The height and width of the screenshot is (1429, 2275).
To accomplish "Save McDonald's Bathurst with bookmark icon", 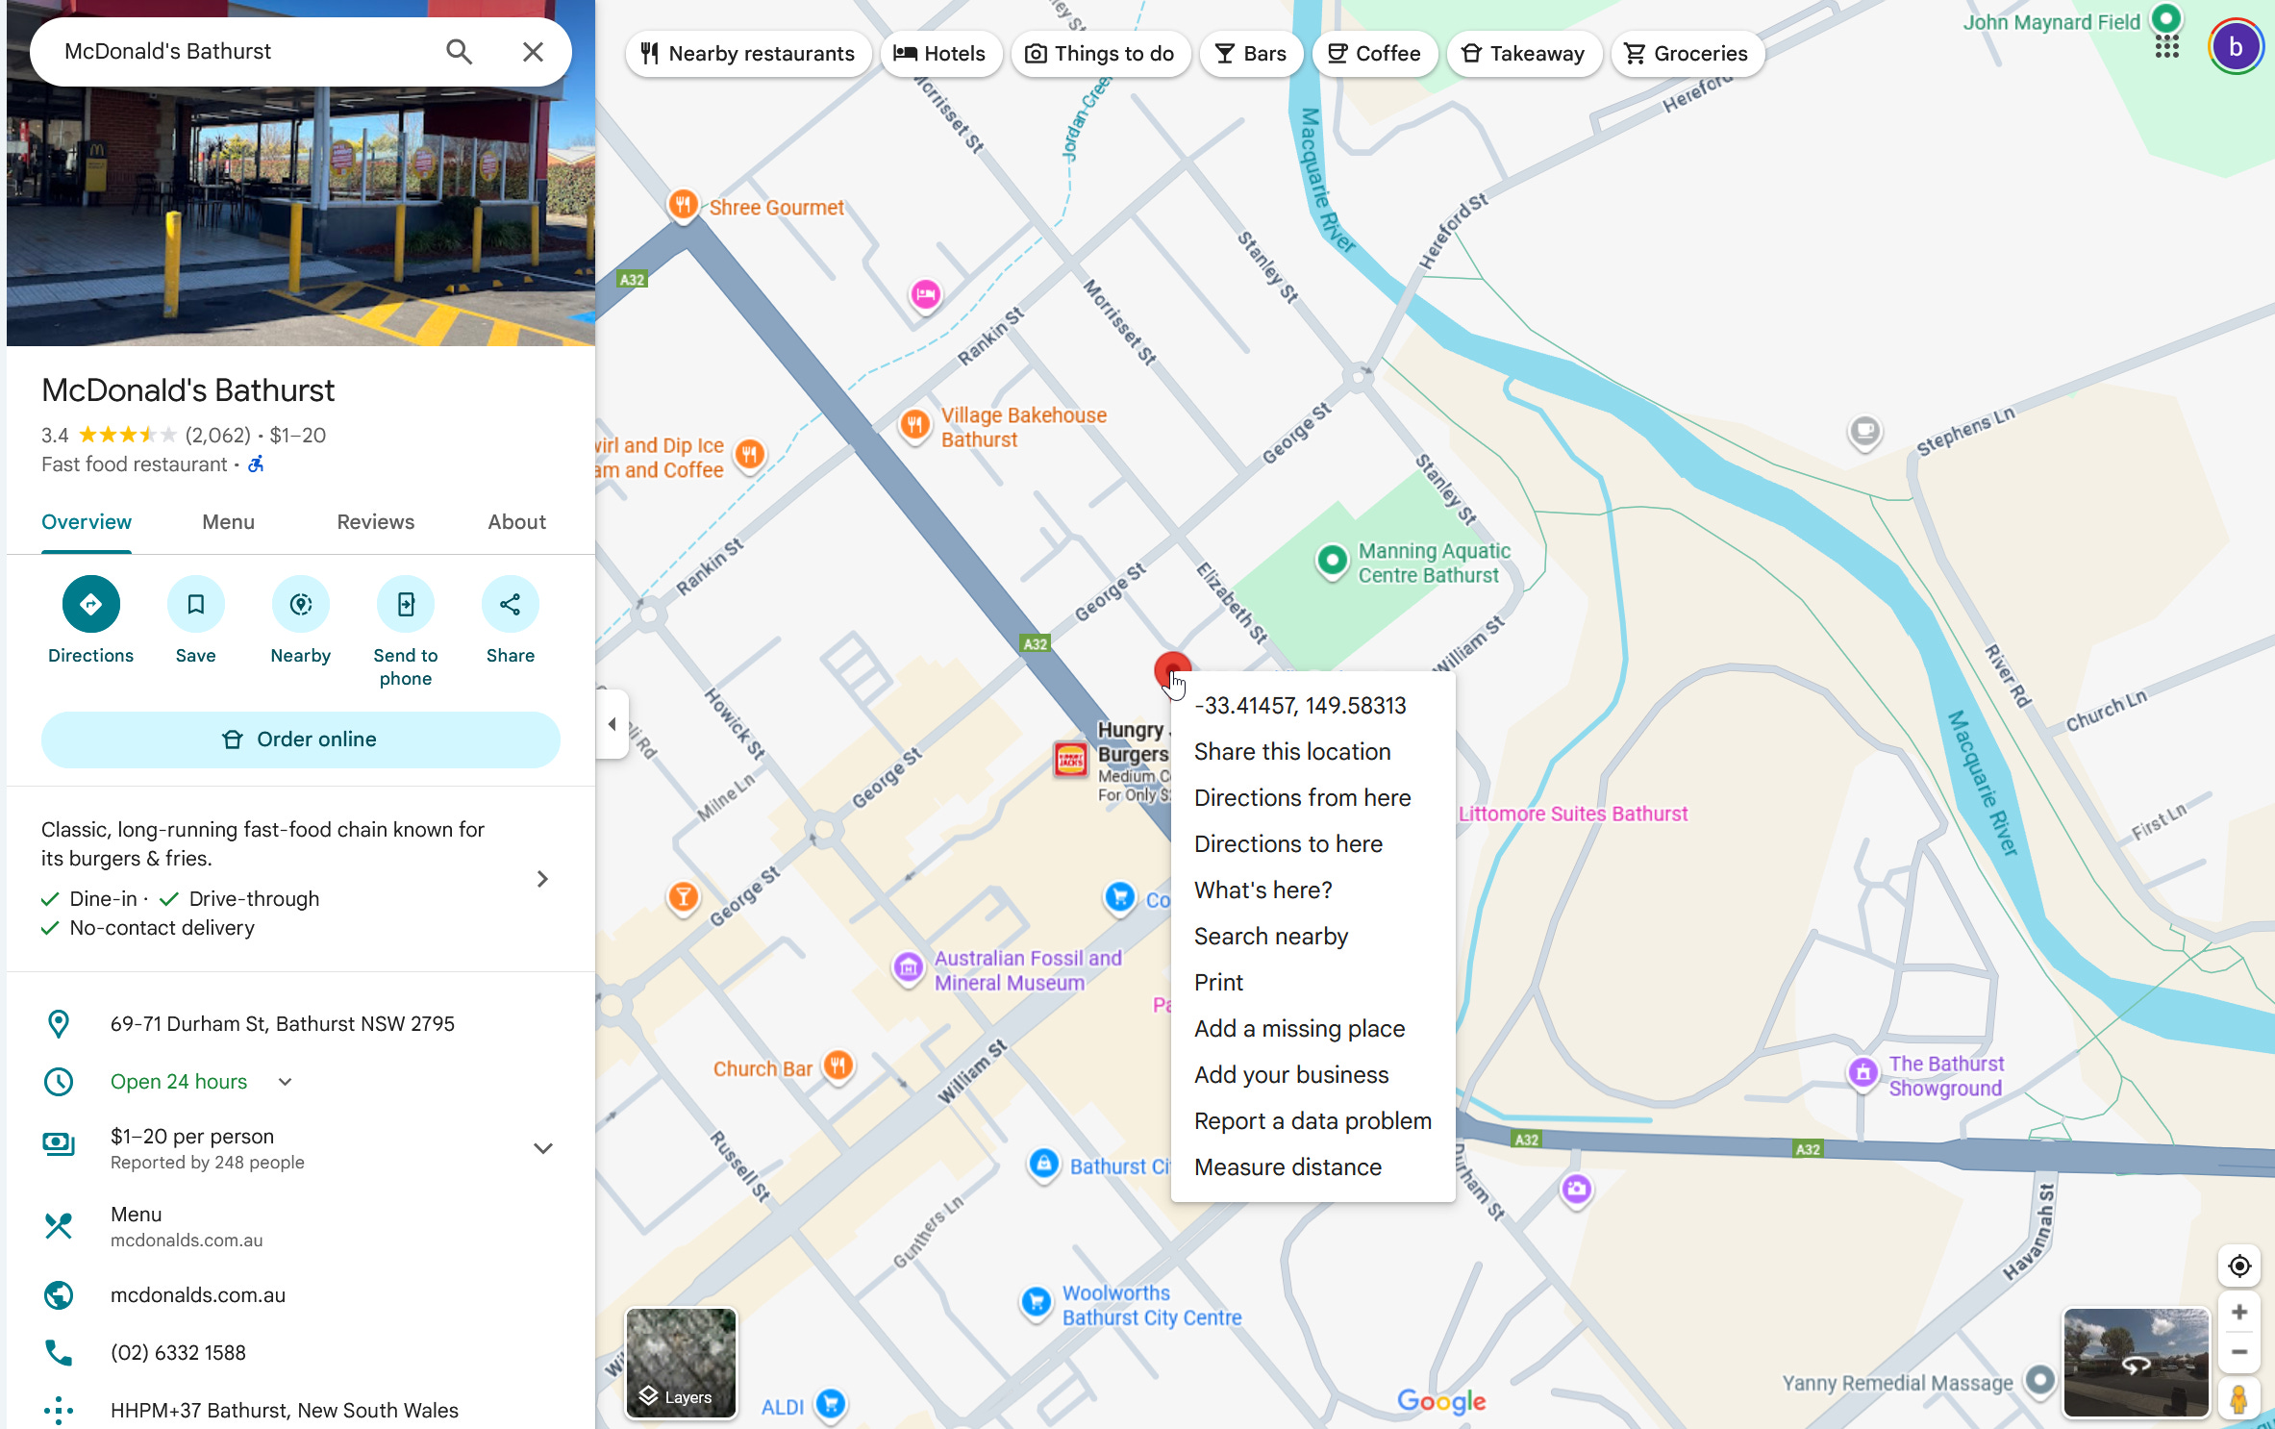I will pyautogui.click(x=195, y=604).
